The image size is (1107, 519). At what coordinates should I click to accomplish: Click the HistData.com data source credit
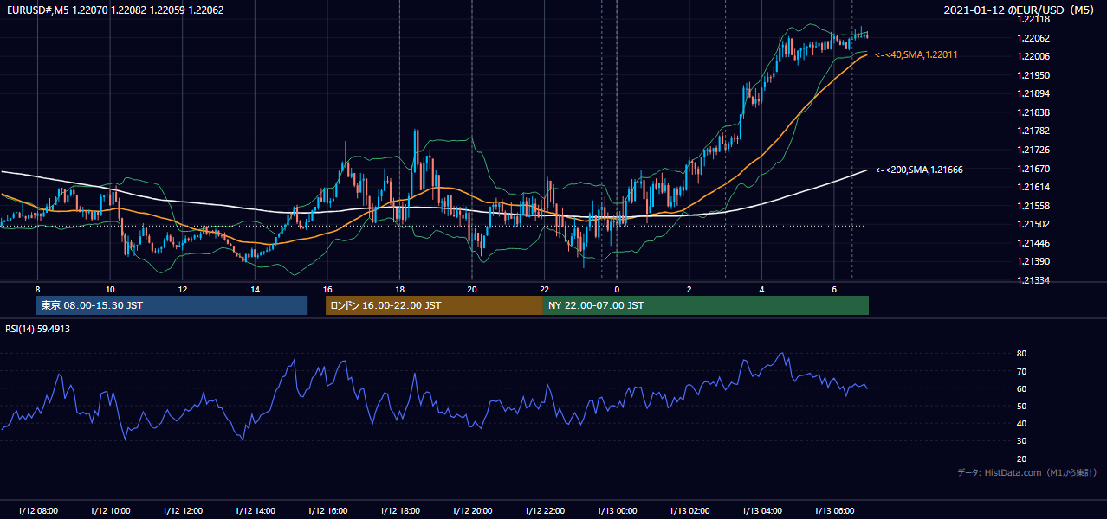[x=1027, y=472]
